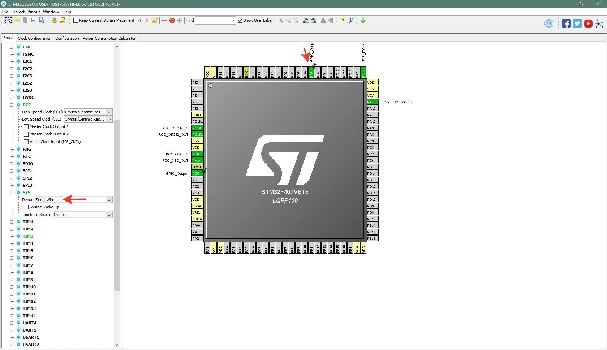Click the Open Project folder icon
607x350 pixels.
17,20
